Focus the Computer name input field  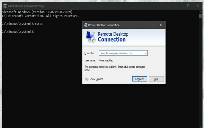tap(121, 53)
